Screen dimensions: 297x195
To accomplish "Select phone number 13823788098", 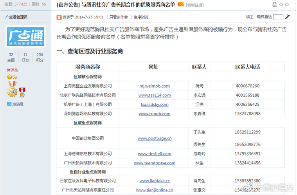I will point(248,114).
